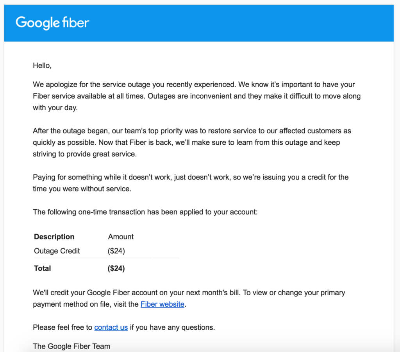Click the Google Fiber logo
400x352 pixels.
(52, 23)
